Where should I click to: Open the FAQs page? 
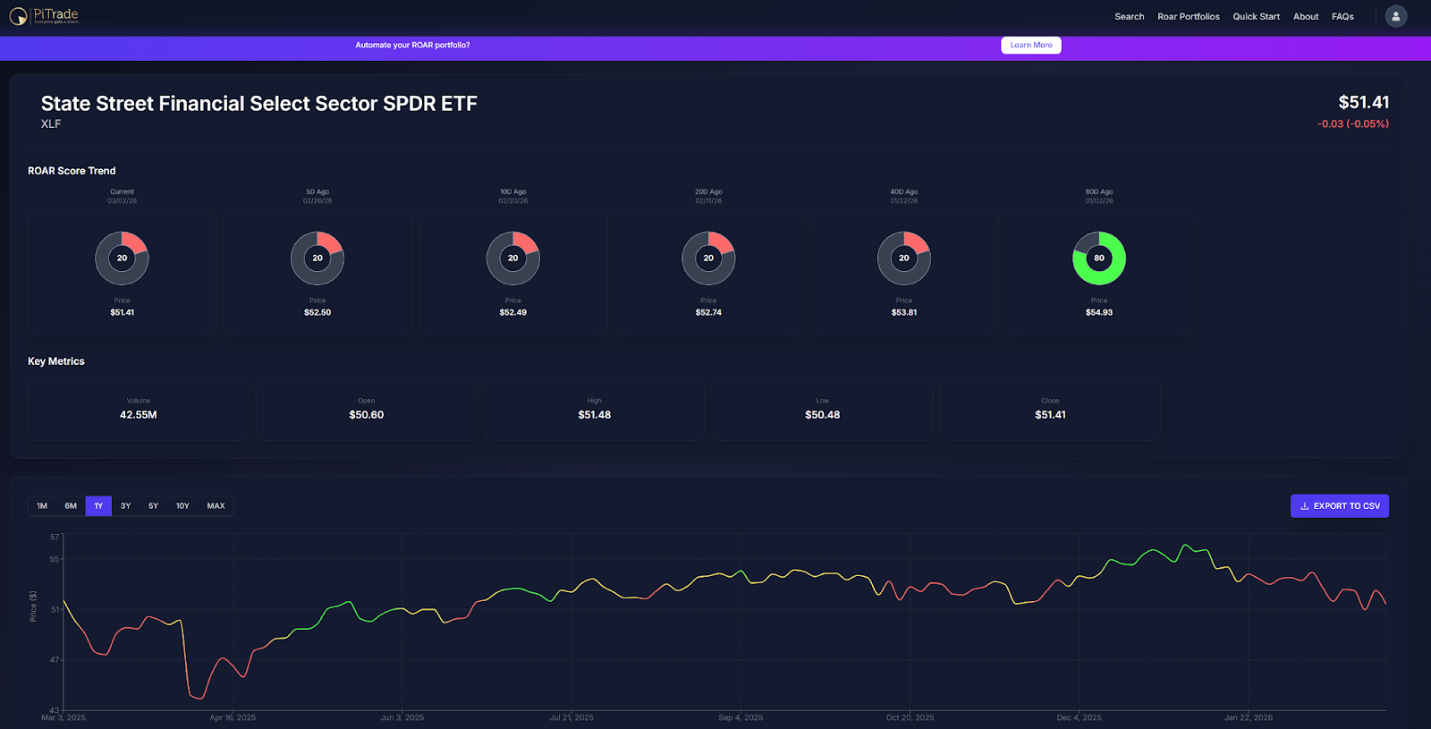pos(1342,17)
